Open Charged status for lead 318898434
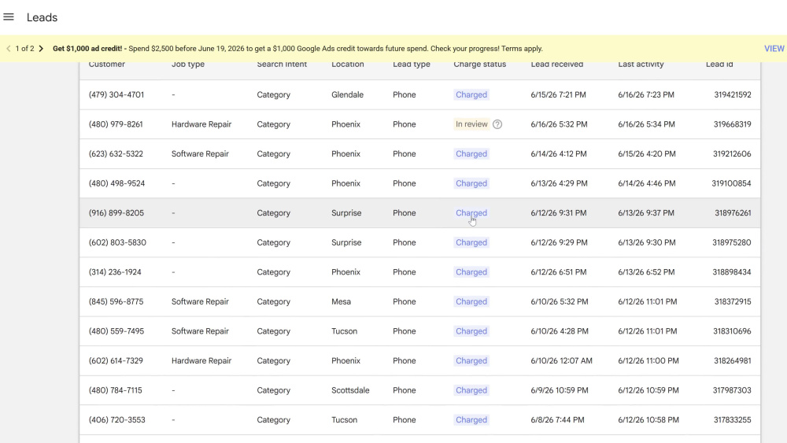The image size is (787, 443). point(471,272)
